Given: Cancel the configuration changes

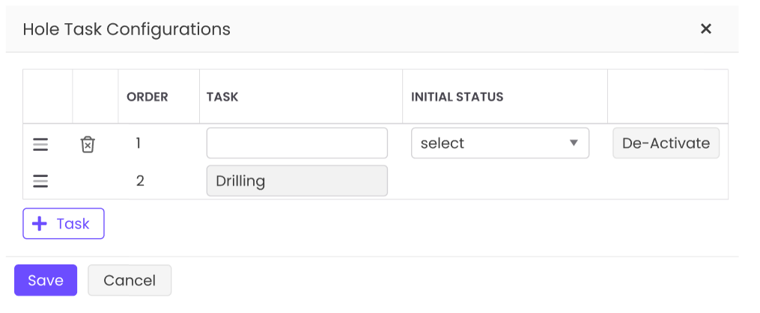Looking at the screenshot, I should (x=130, y=280).
